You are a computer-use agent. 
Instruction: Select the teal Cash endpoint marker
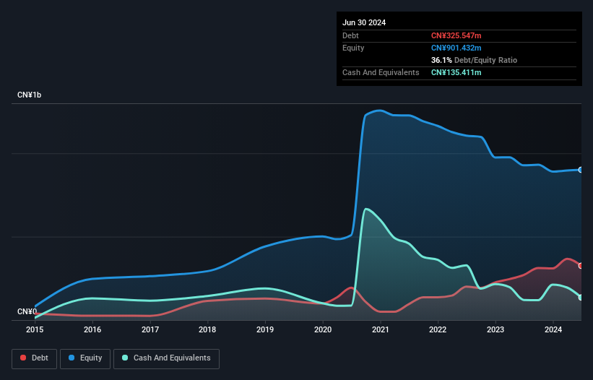(581, 298)
